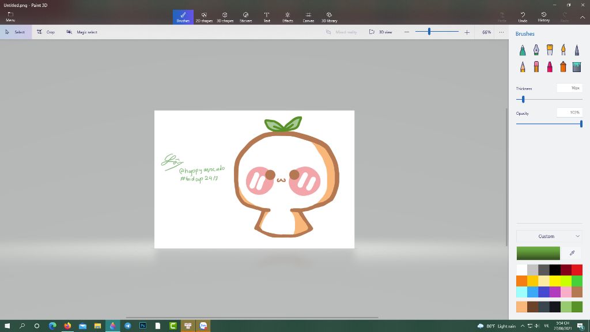Image resolution: width=590 pixels, height=332 pixels.
Task: Switch to the Brushes tab
Action: coord(183,17)
